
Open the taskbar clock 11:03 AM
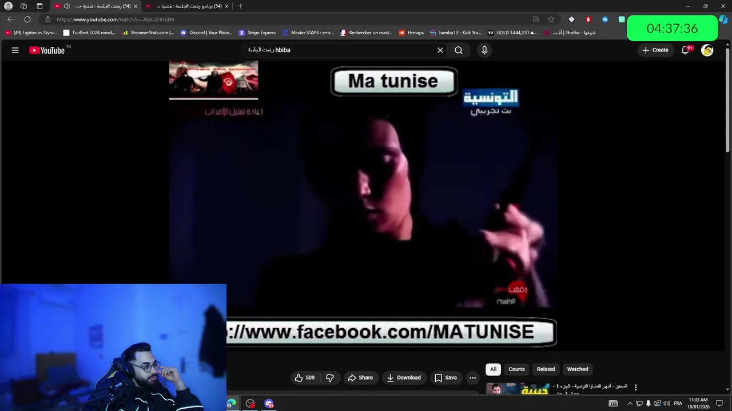pos(698,404)
